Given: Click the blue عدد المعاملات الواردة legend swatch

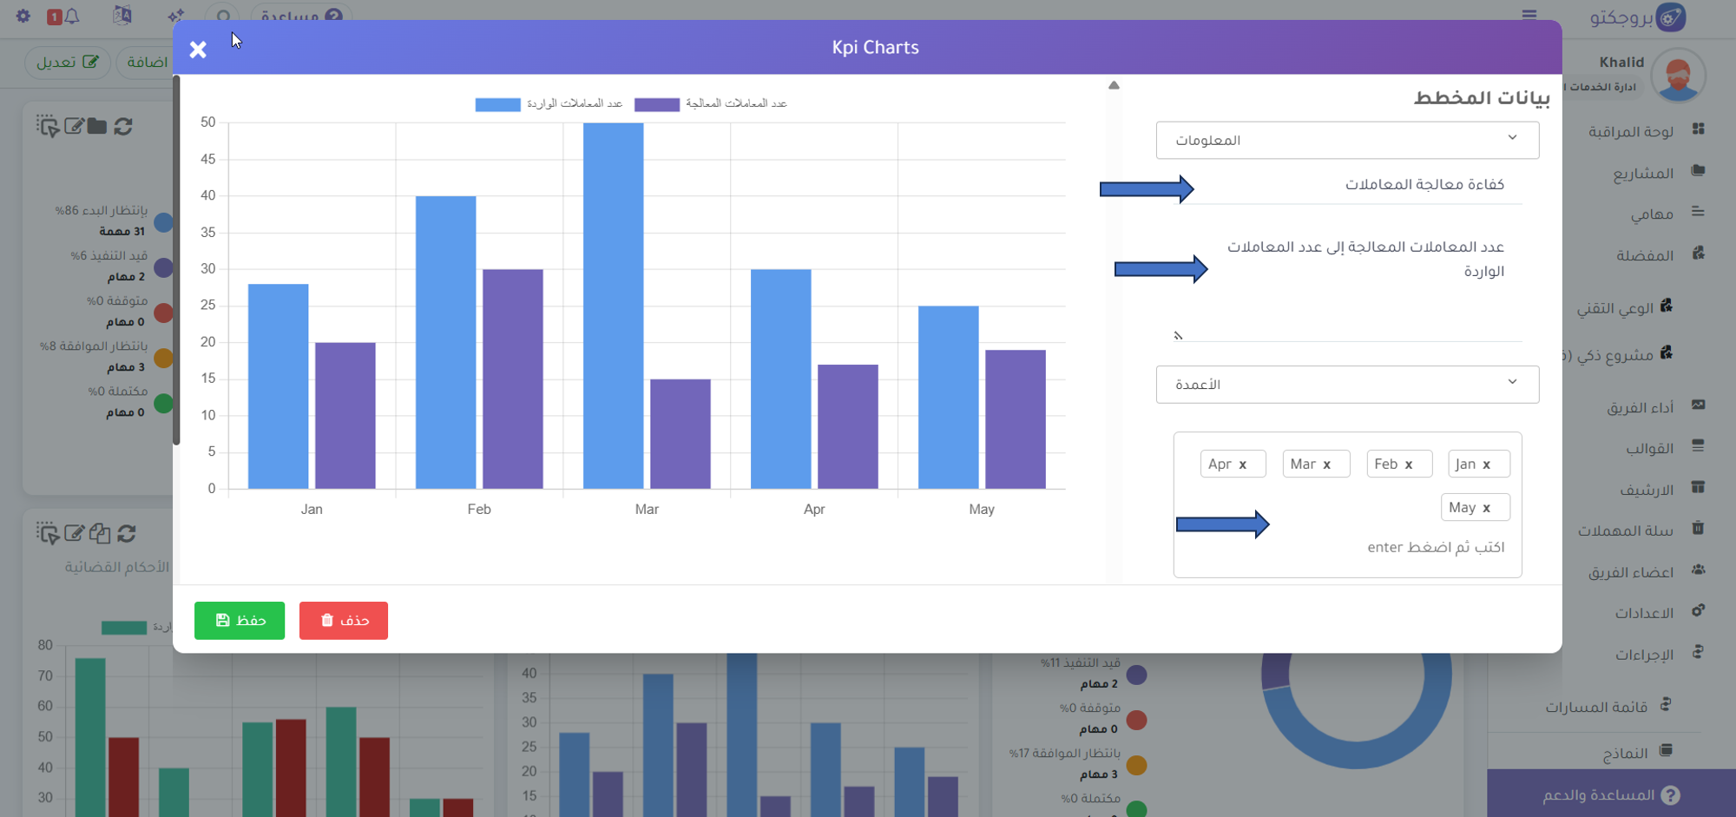Looking at the screenshot, I should (497, 104).
